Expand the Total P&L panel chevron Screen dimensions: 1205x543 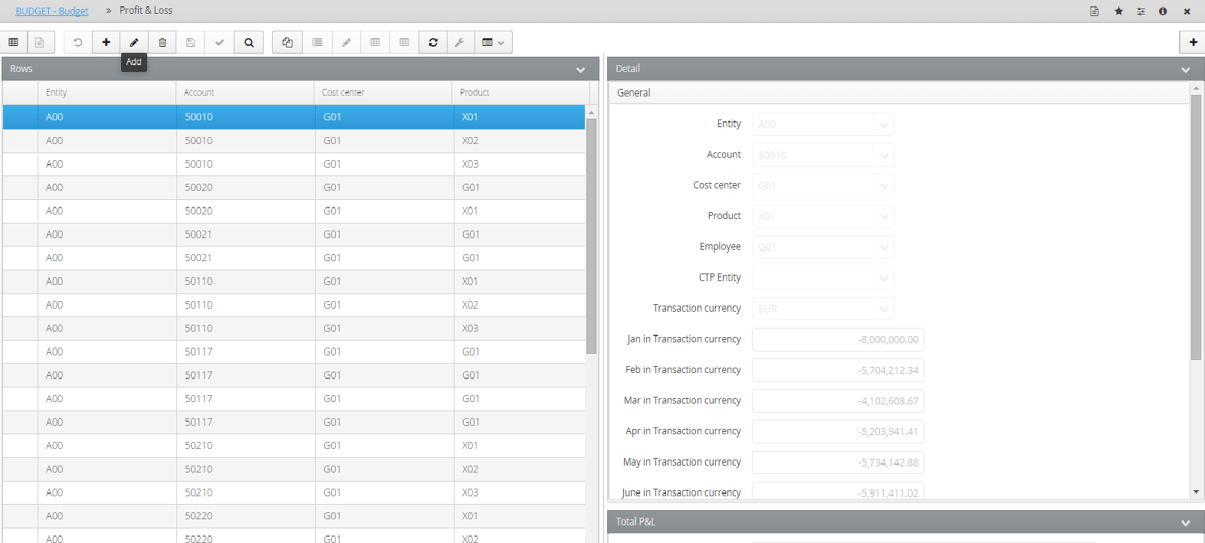tap(1186, 523)
